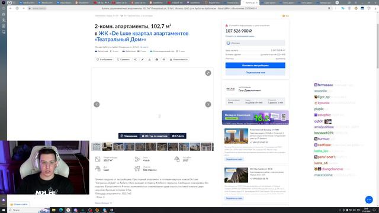Open the translate icon in browser toolbar

[343, 8]
